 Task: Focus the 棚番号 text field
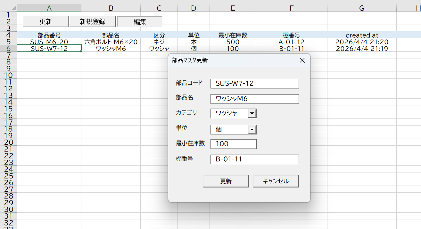click(254, 159)
